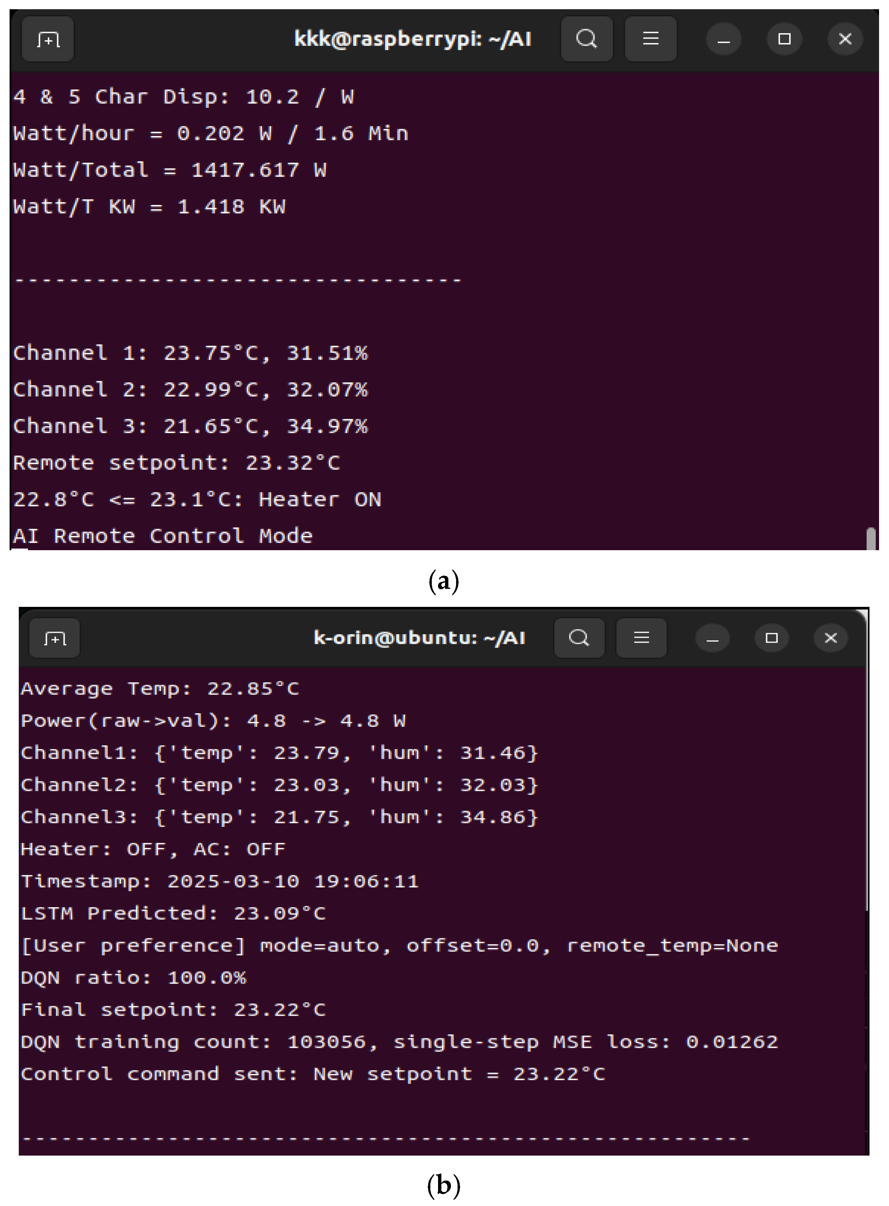This screenshot has height=1206, width=889.
Task: Open hamburger menu in k-orin@ubuntu terminal
Action: [x=641, y=638]
